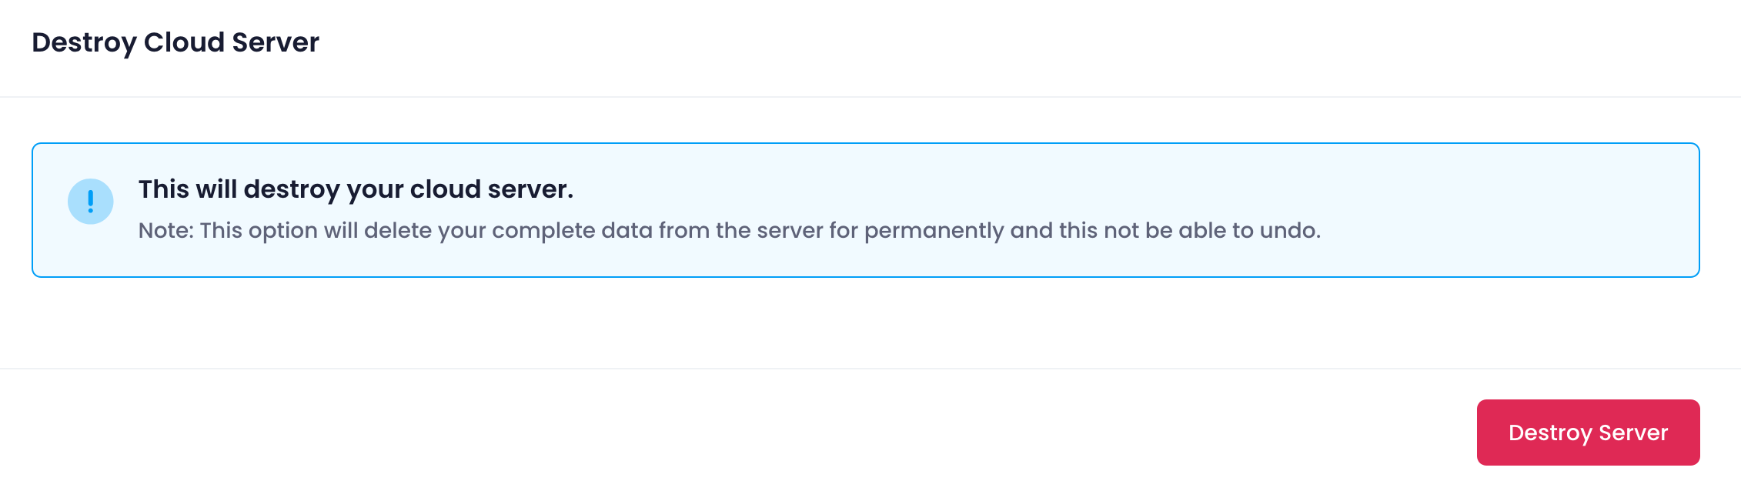The height and width of the screenshot is (491, 1741).
Task: Click the "Destroy Cloud Server" page heading
Action: [175, 42]
